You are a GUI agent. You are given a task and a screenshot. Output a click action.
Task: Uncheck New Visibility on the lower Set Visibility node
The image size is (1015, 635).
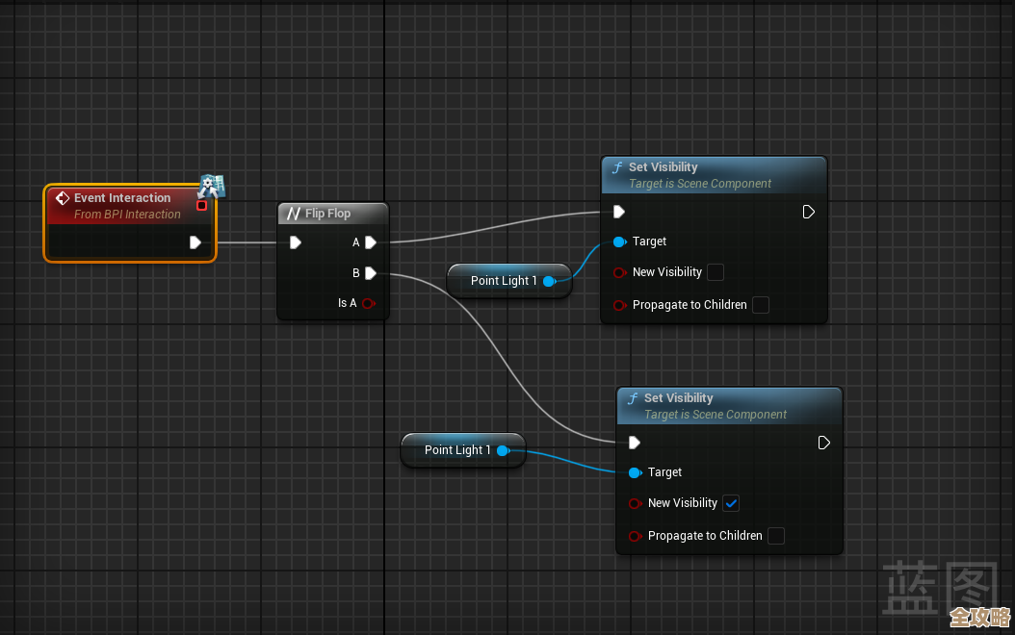tap(731, 503)
